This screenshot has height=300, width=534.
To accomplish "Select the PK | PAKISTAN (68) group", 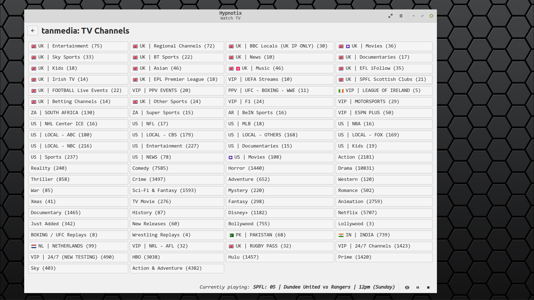I will [280, 235].
